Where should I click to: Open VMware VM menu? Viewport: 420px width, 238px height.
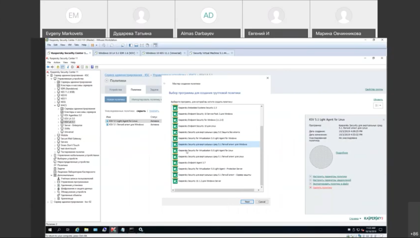pos(69,45)
